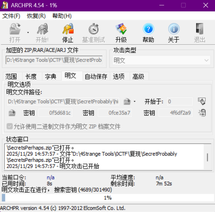Toggle 允许使用二进制文件作为明文 ZIP checkbox

[x=10, y=126]
